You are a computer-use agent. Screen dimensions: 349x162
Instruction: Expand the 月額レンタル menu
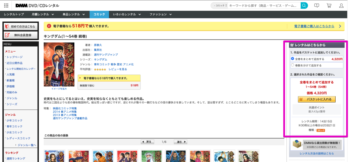(x=43, y=14)
